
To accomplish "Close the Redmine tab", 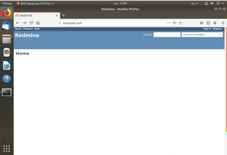I will (x=57, y=15).
